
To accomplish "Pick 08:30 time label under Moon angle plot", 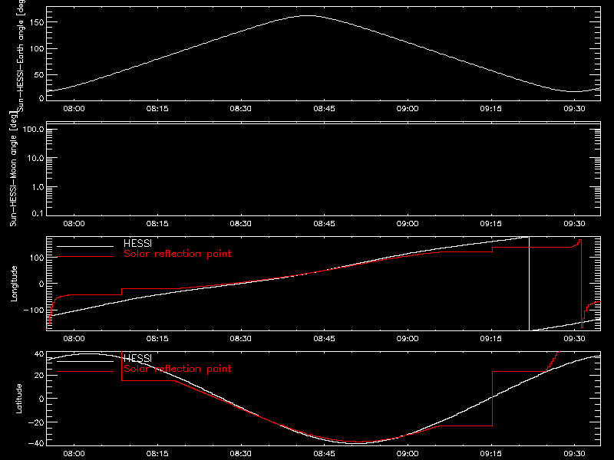I will pyautogui.click(x=241, y=223).
